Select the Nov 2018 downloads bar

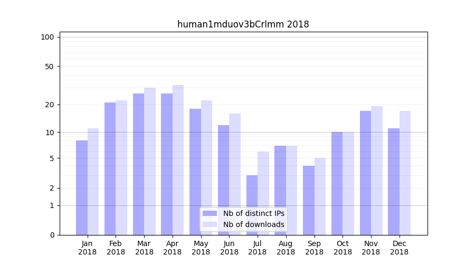tap(377, 171)
